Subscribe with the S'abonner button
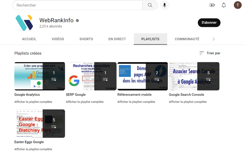This screenshot has height=162, width=245. point(209,23)
